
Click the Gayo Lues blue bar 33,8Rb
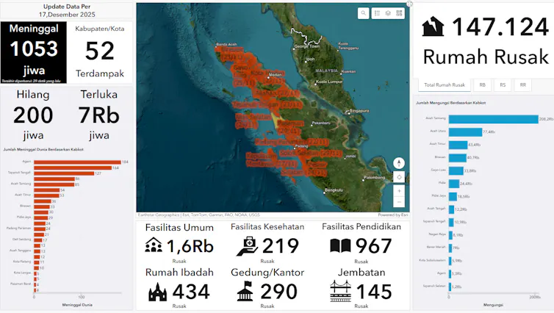(x=456, y=171)
